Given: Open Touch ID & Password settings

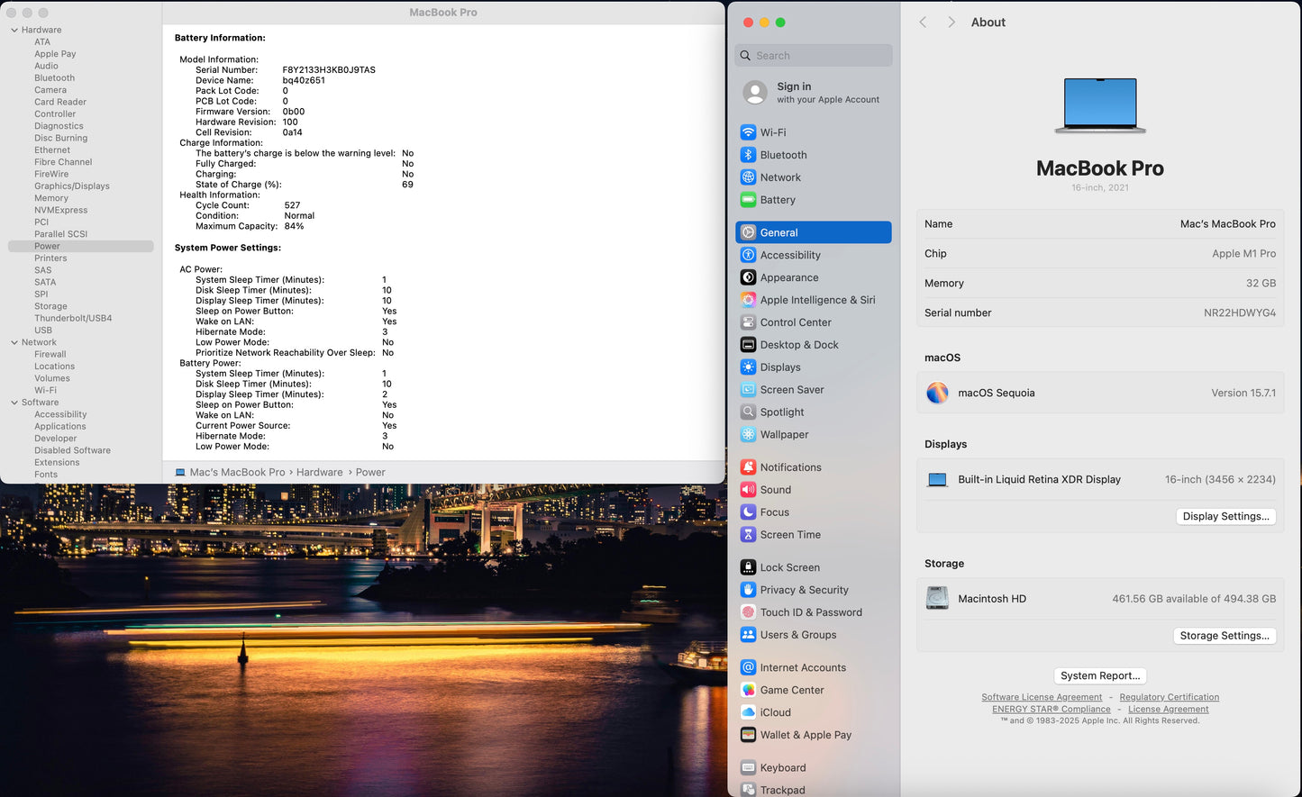Looking at the screenshot, I should (x=810, y=612).
